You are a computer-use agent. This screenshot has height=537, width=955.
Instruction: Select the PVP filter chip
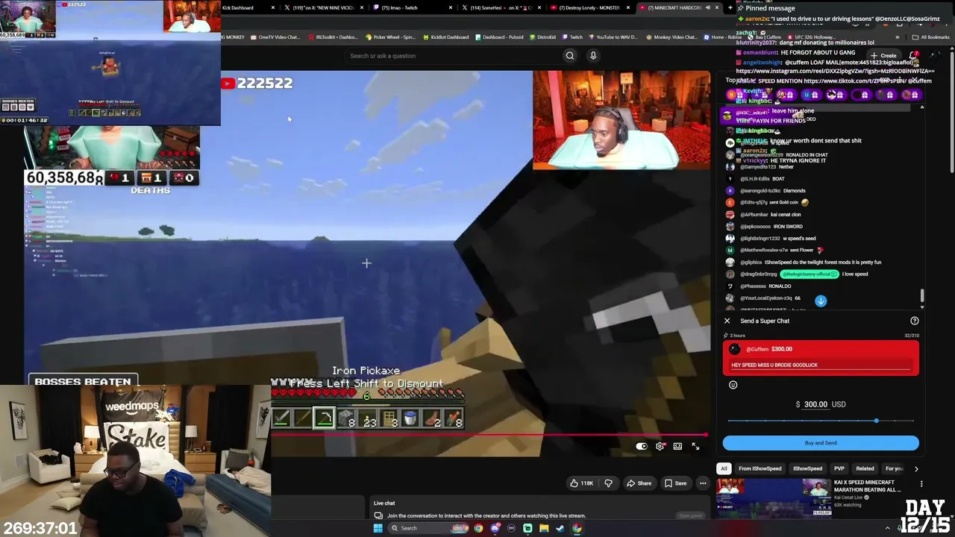[x=839, y=468]
